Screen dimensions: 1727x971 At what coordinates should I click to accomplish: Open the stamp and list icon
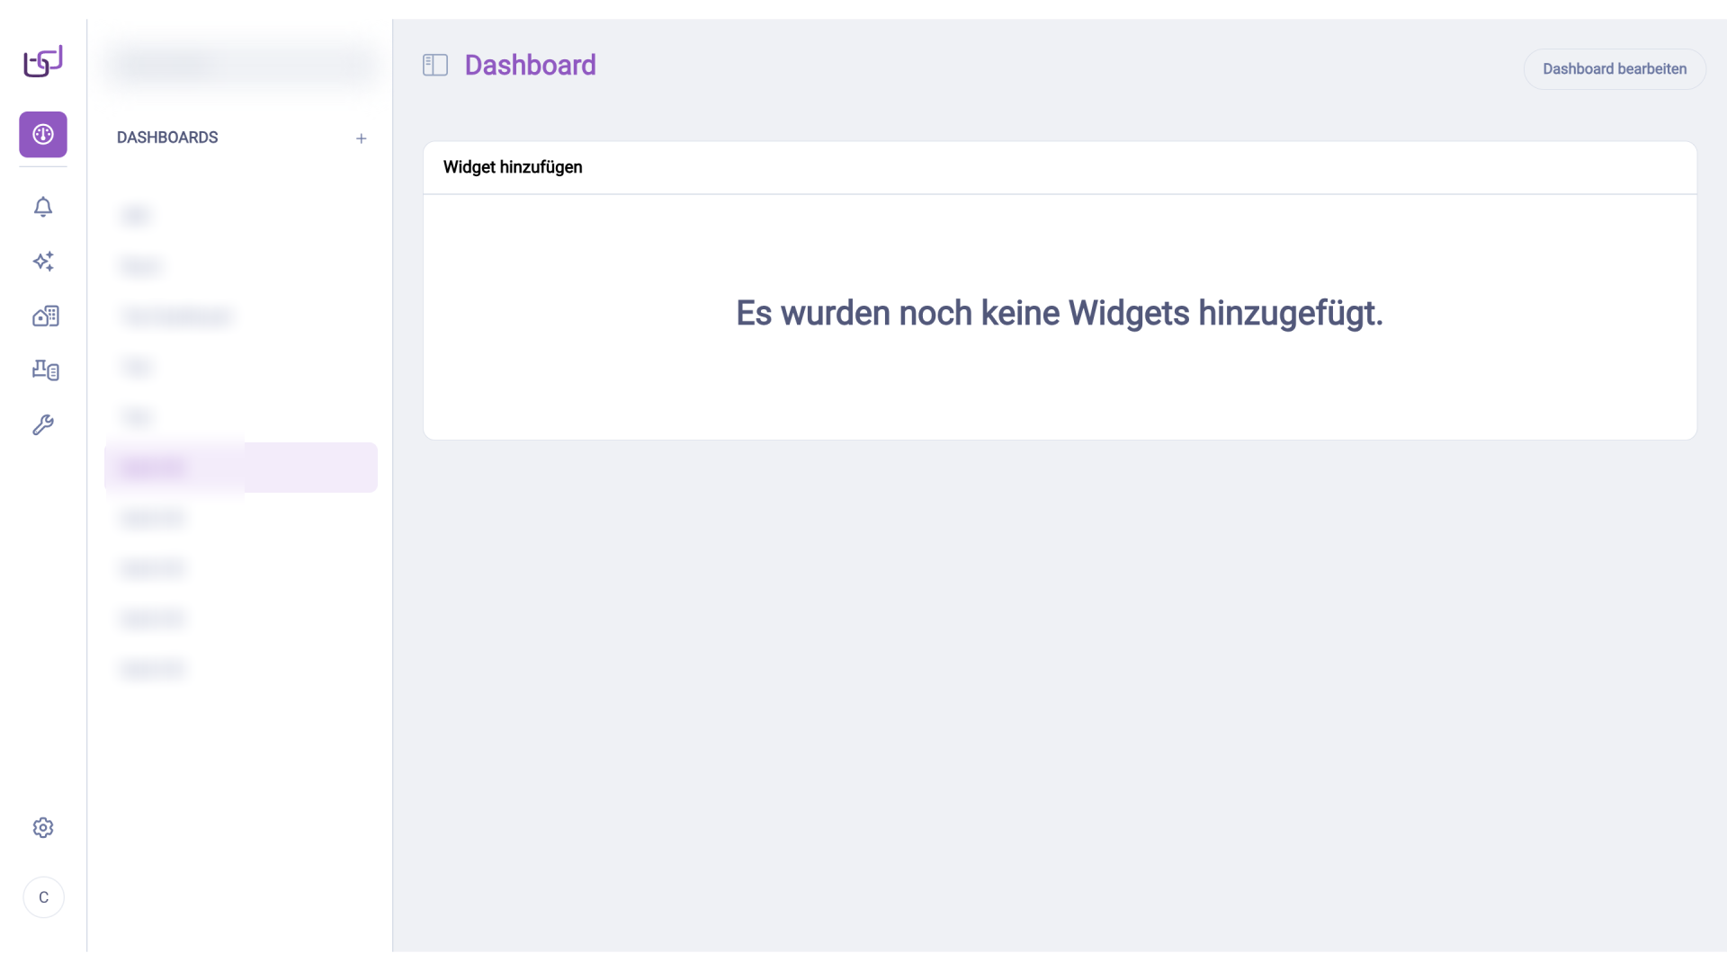point(45,370)
